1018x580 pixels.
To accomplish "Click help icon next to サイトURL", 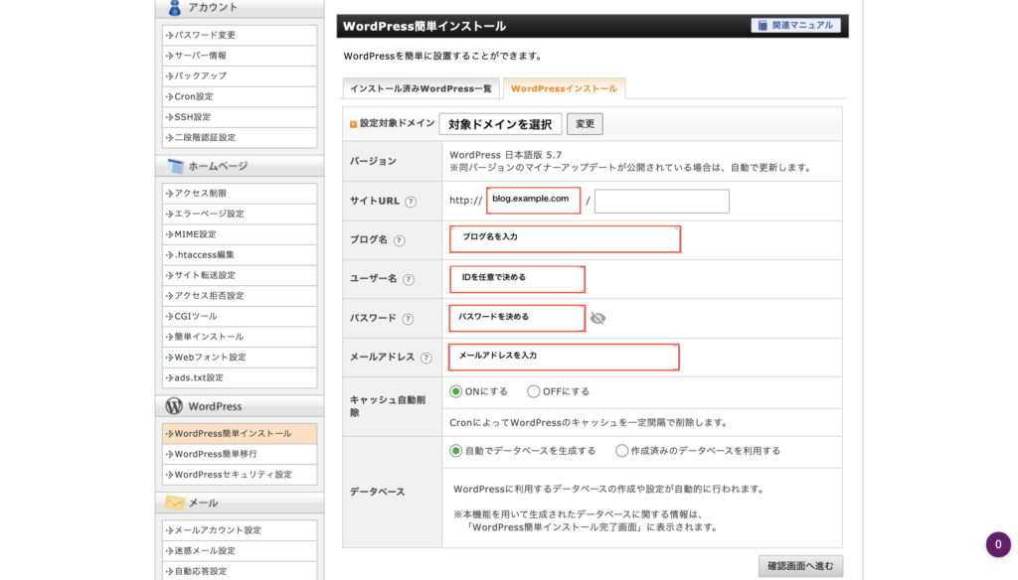I will pyautogui.click(x=411, y=202).
